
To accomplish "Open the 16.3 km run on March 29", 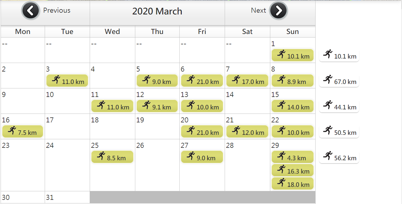I will click(x=292, y=170).
